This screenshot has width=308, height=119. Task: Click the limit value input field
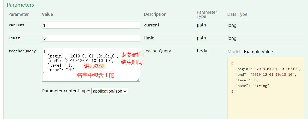coord(91,38)
